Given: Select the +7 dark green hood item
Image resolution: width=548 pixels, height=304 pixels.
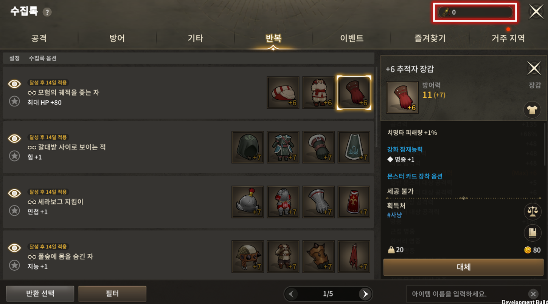Looking at the screenshot, I should tap(248, 147).
